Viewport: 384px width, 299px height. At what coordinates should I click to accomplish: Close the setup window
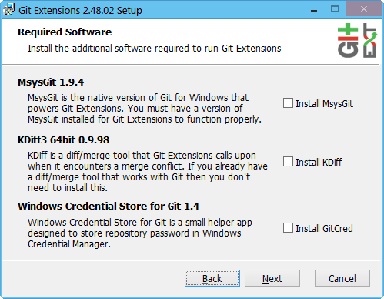click(x=363, y=9)
